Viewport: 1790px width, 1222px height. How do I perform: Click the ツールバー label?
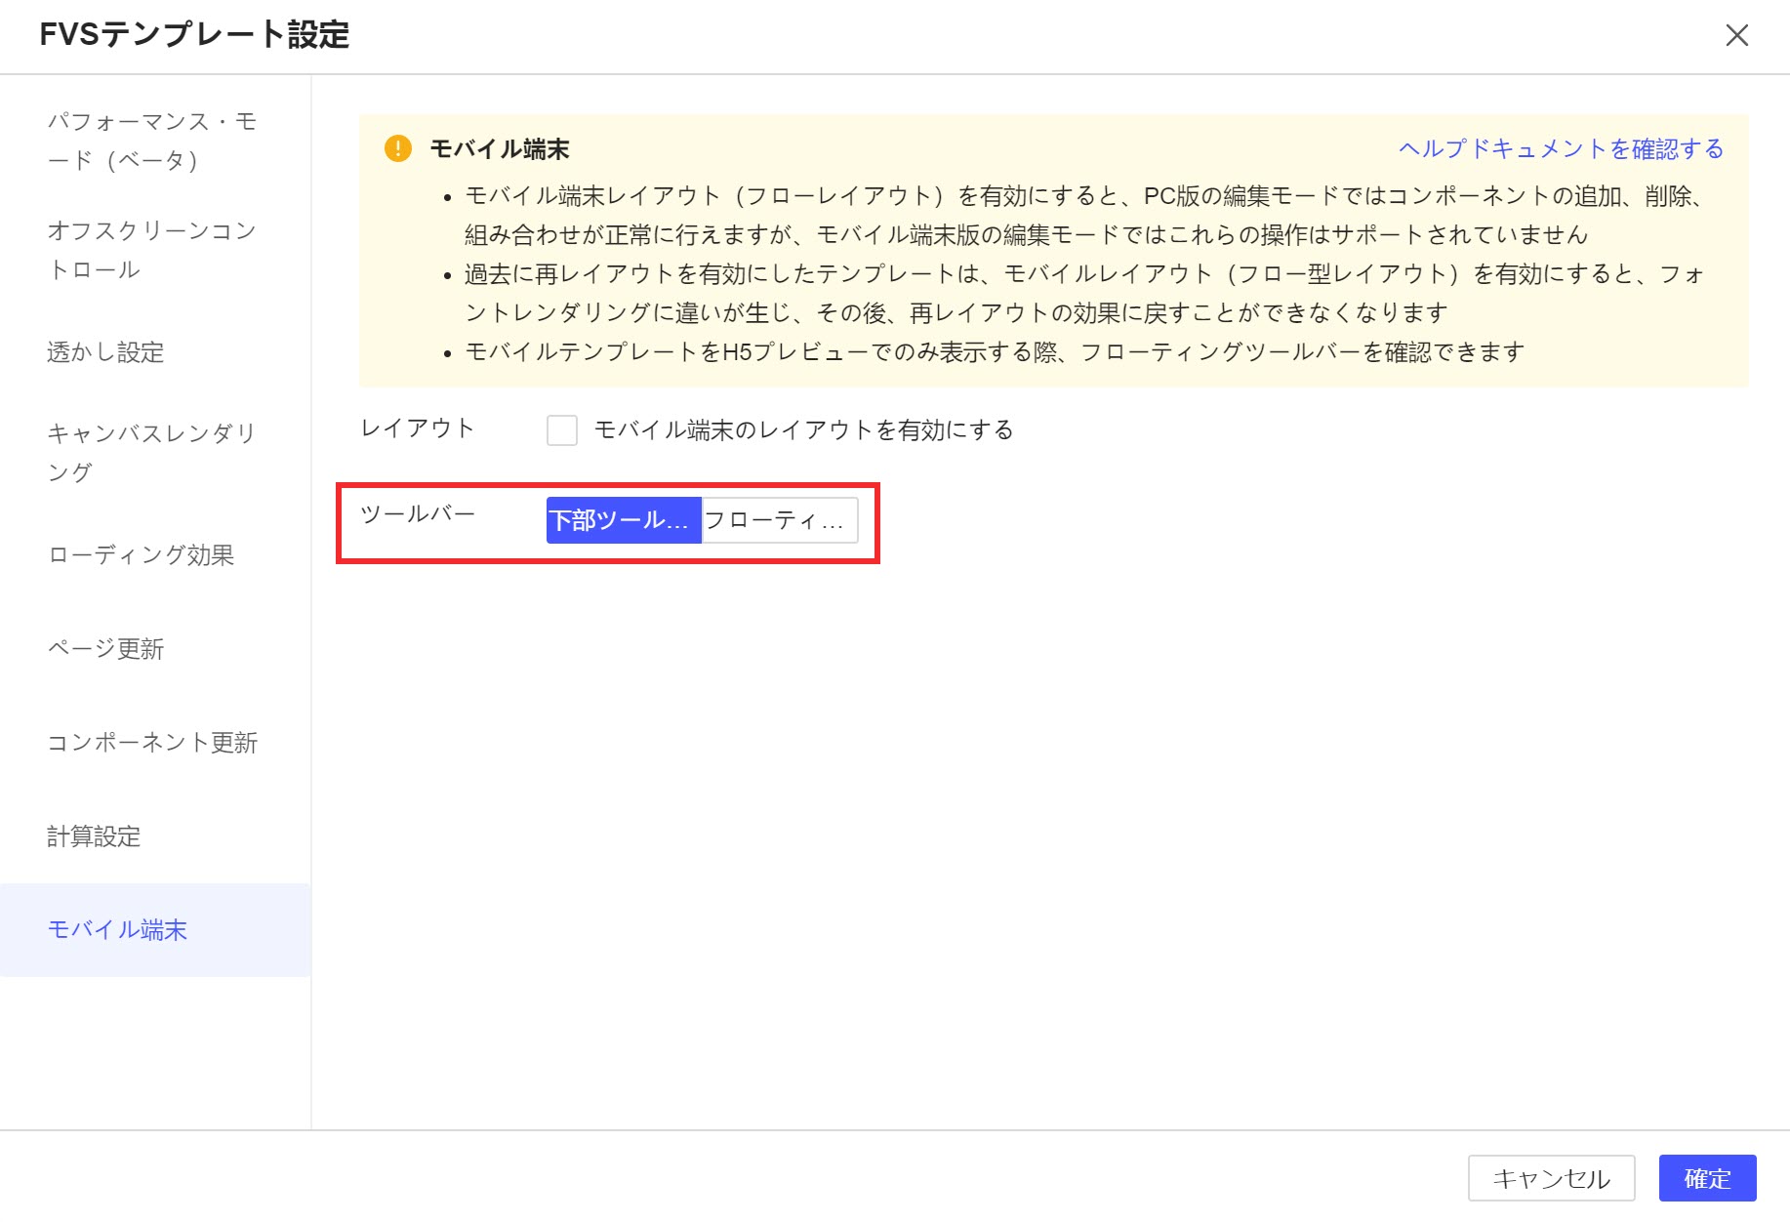tap(418, 513)
